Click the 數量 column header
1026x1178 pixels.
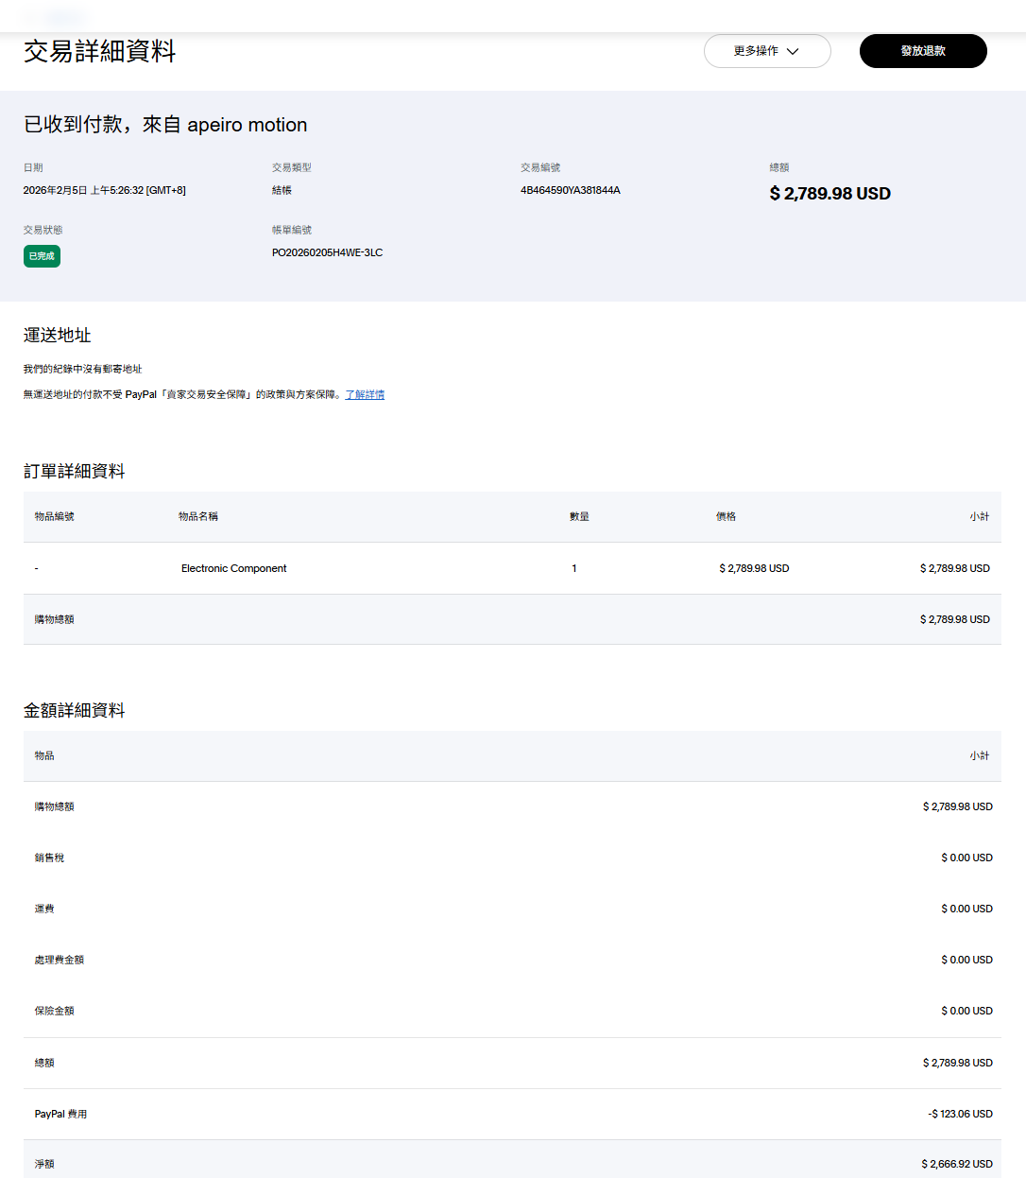click(579, 516)
